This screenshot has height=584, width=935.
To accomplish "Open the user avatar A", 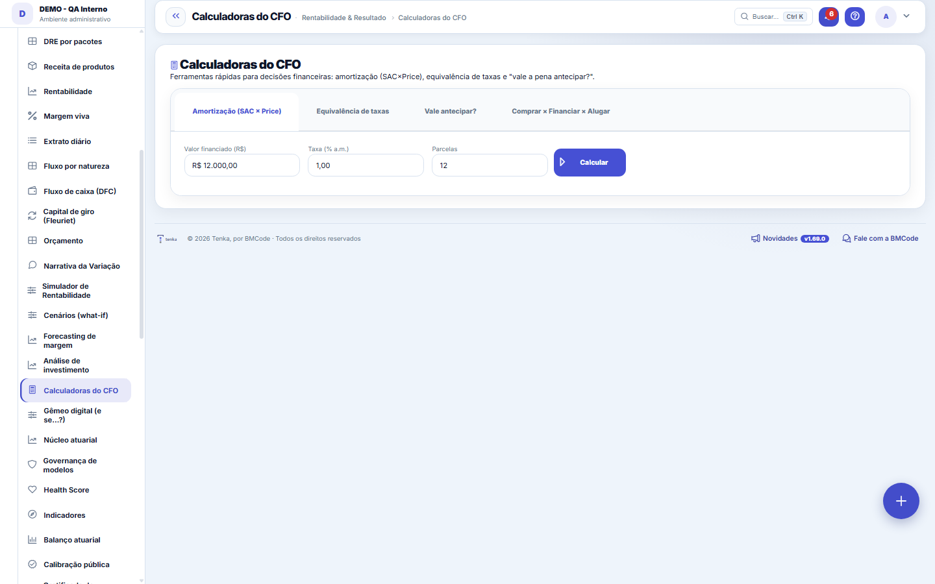I will (886, 16).
